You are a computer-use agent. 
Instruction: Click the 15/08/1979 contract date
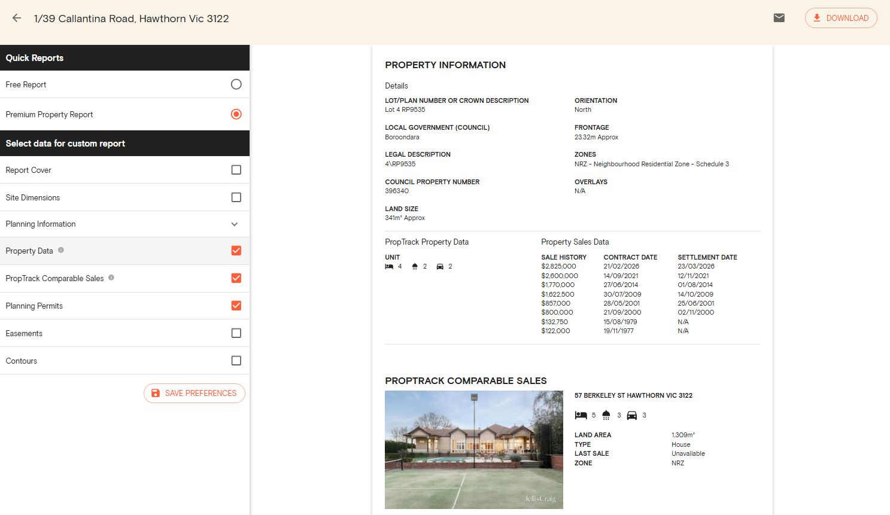(620, 322)
